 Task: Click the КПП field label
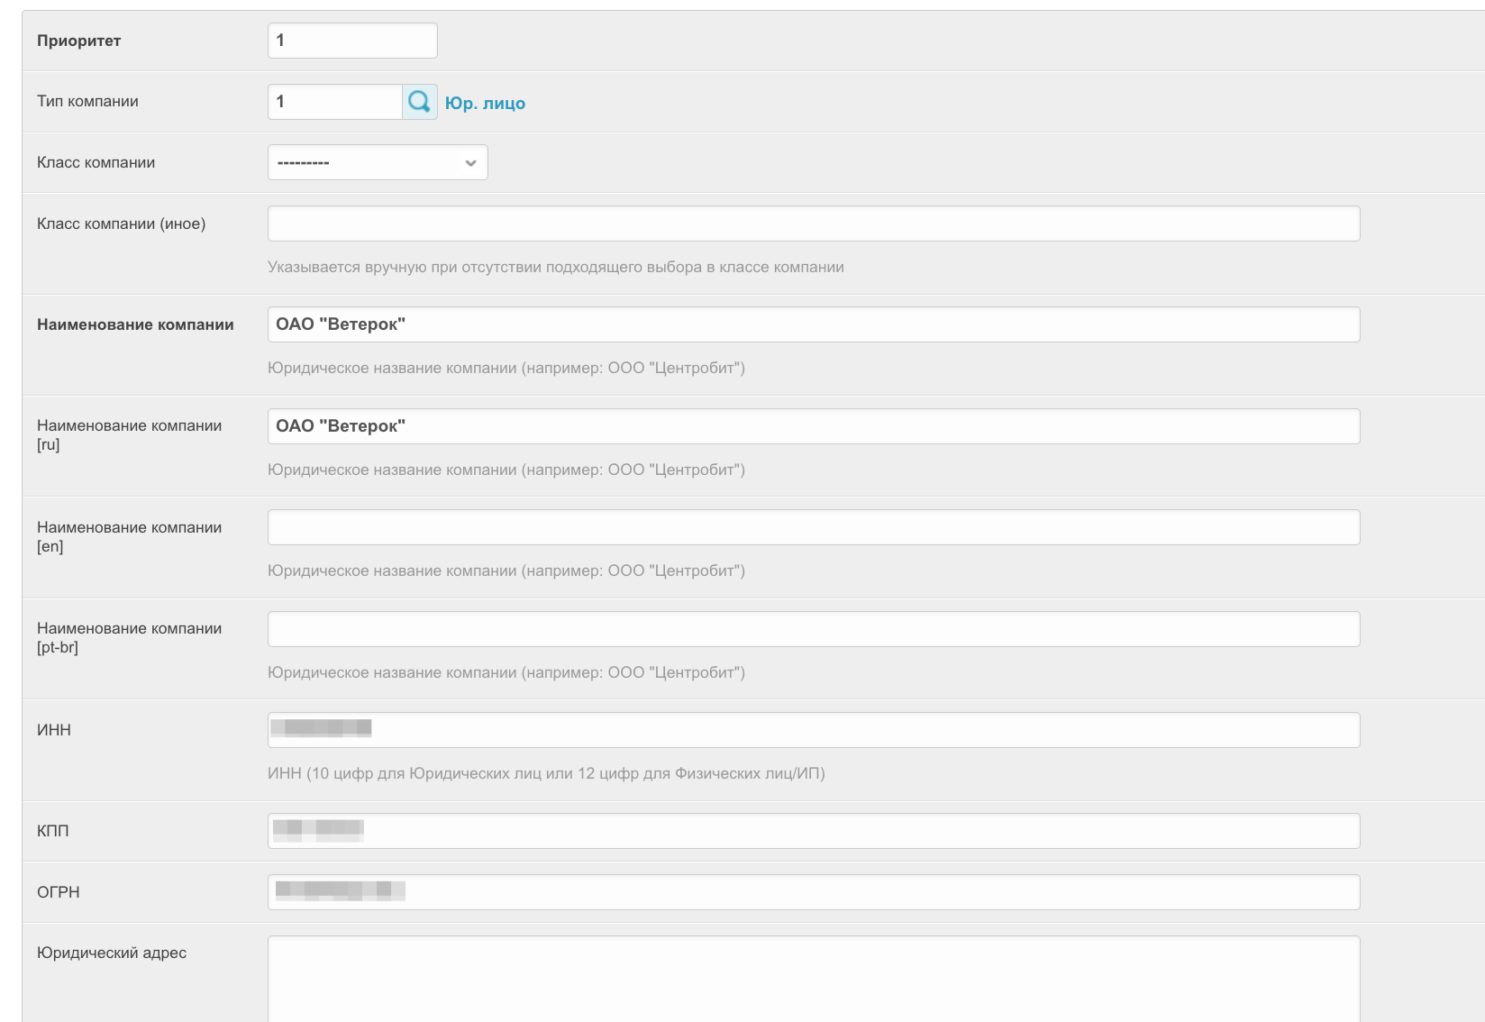(x=53, y=831)
